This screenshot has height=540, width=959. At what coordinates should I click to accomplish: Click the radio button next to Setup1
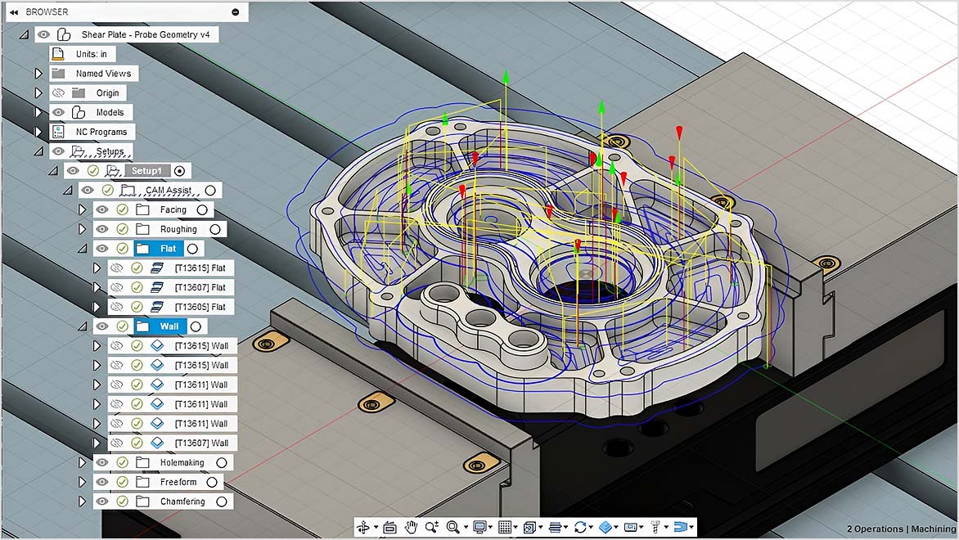(x=178, y=171)
